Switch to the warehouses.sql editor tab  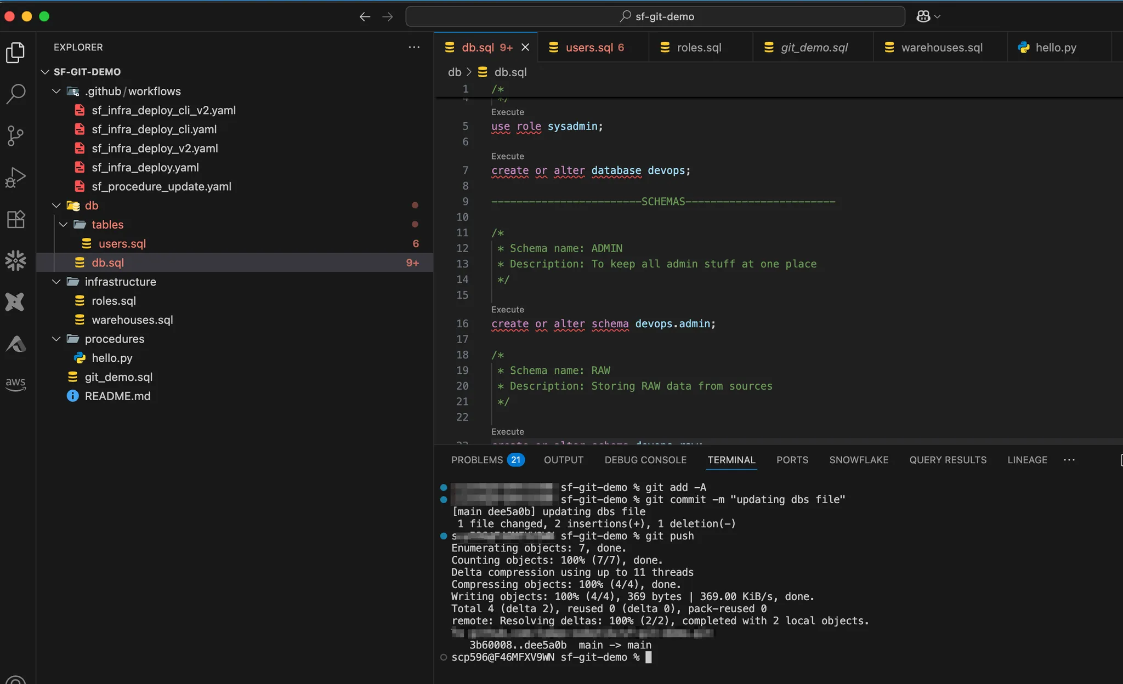940,47
